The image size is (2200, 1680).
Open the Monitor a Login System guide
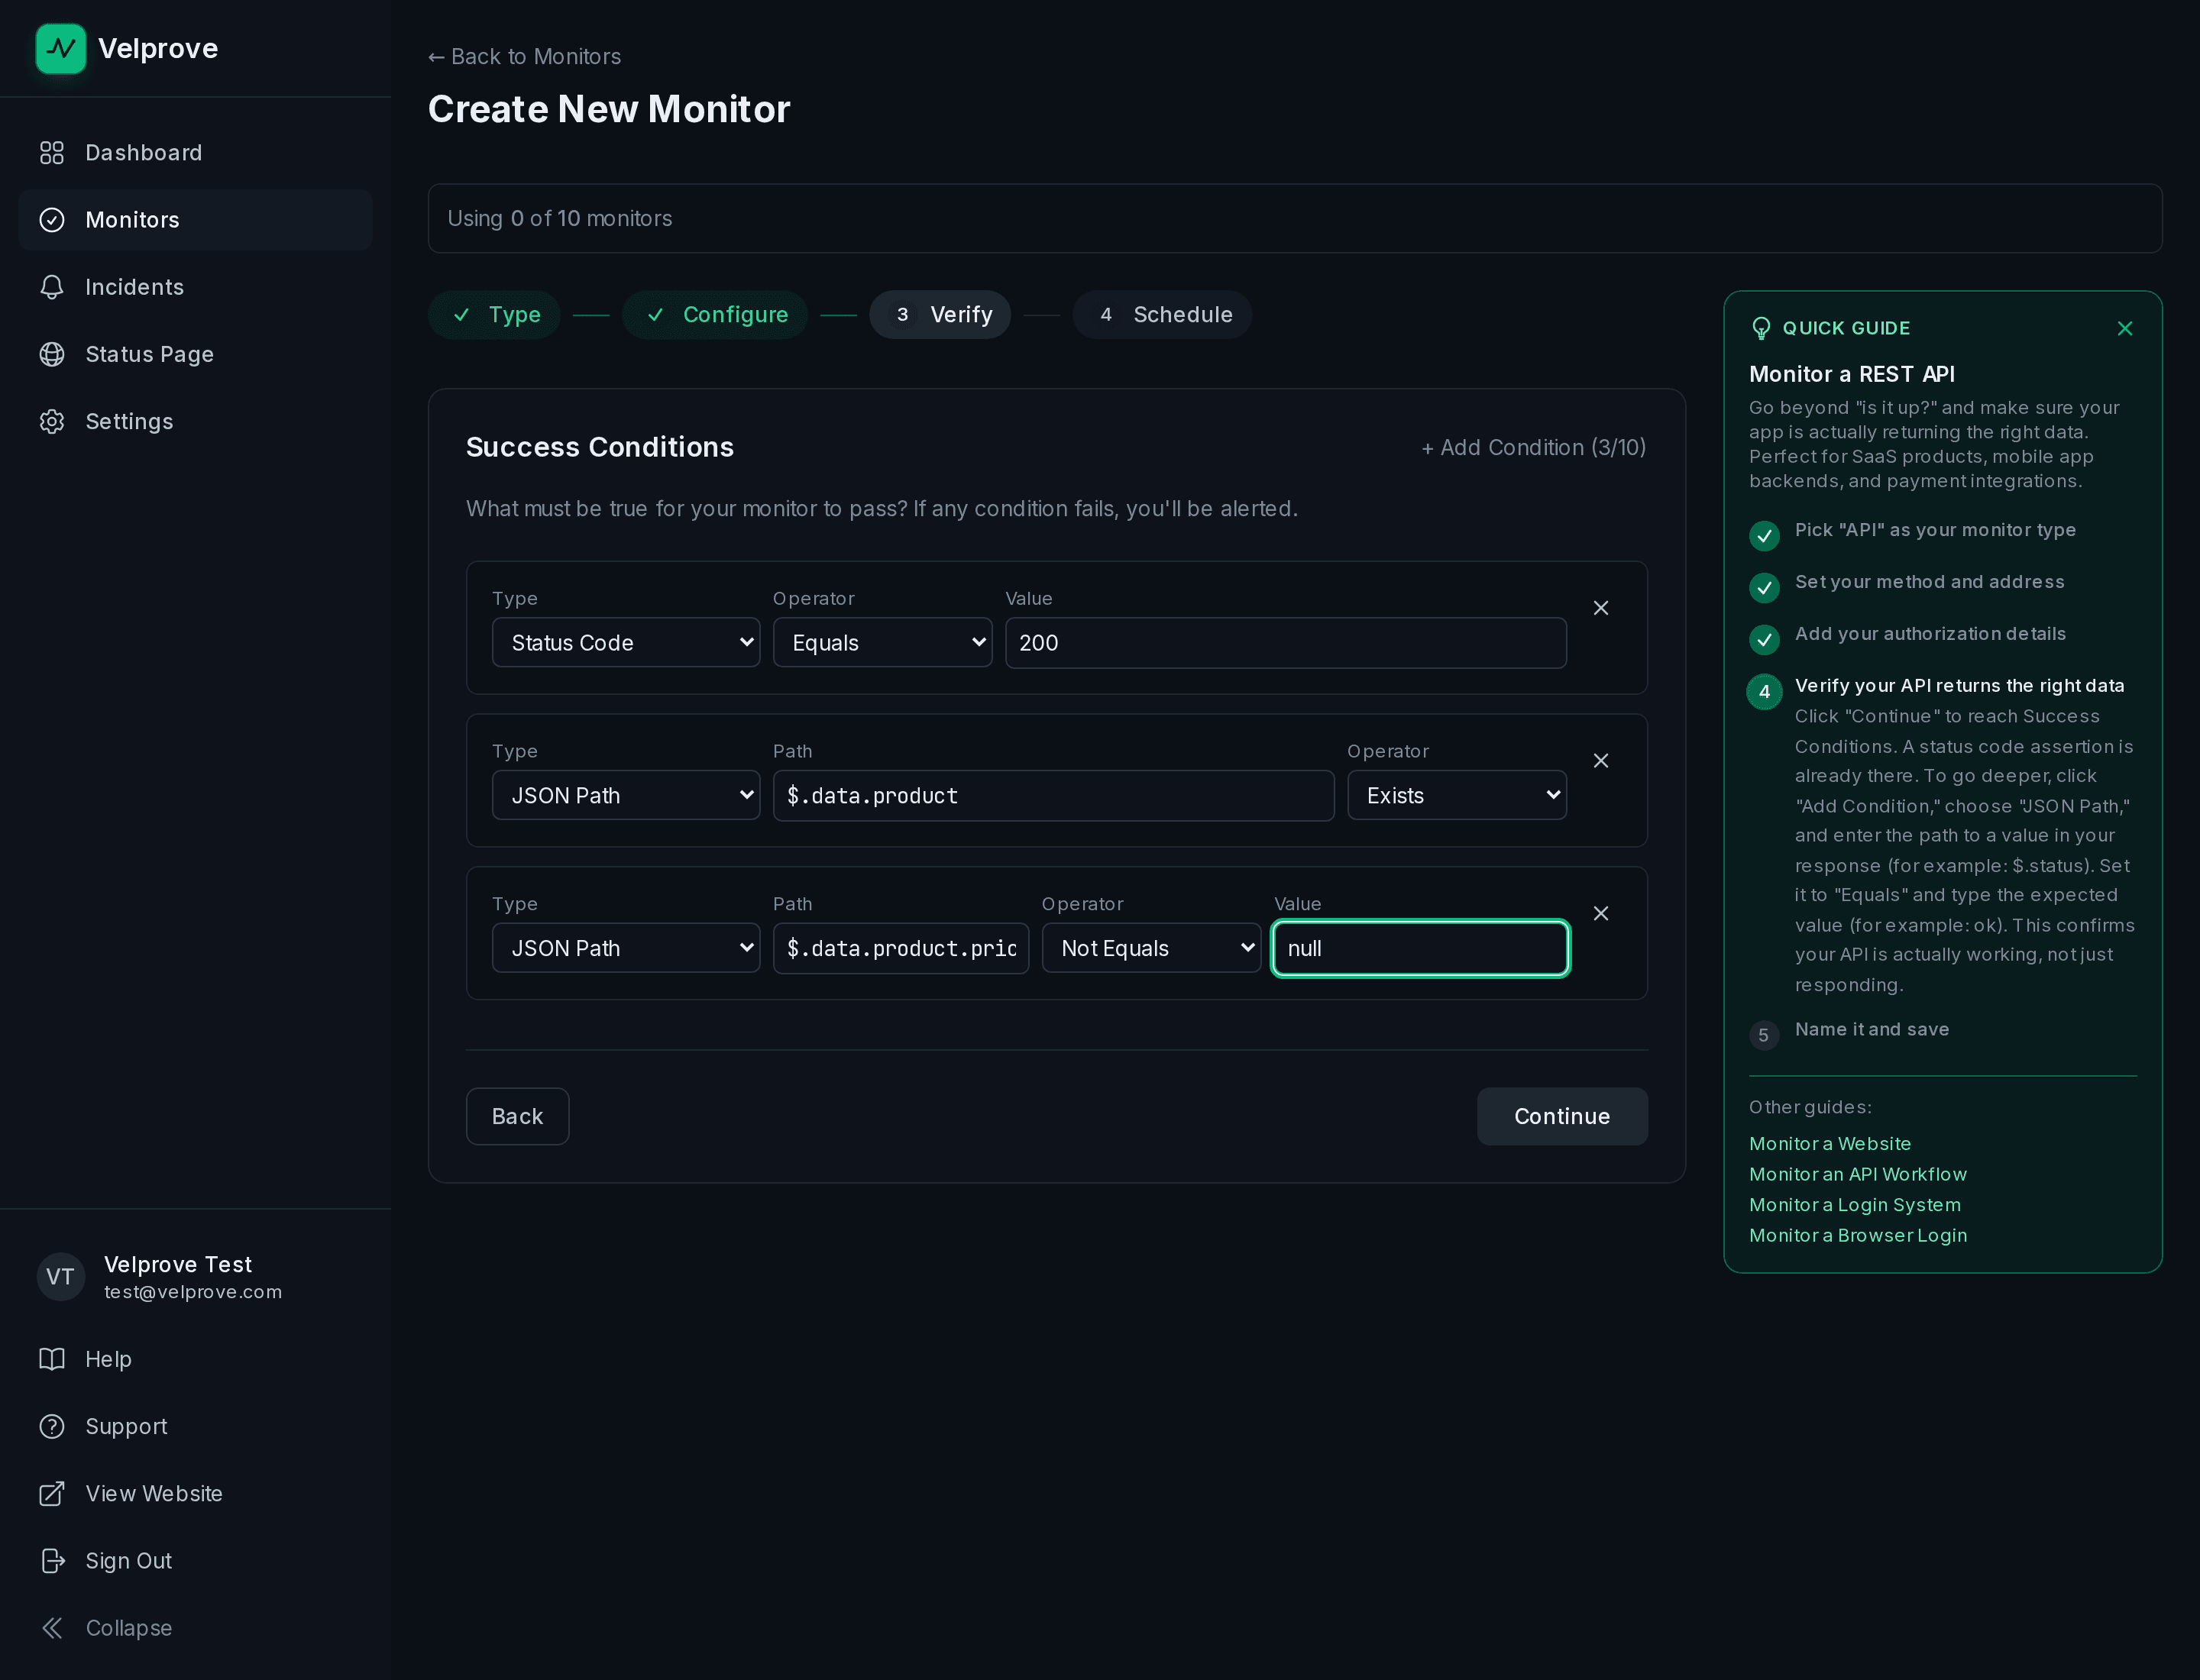[1855, 1205]
